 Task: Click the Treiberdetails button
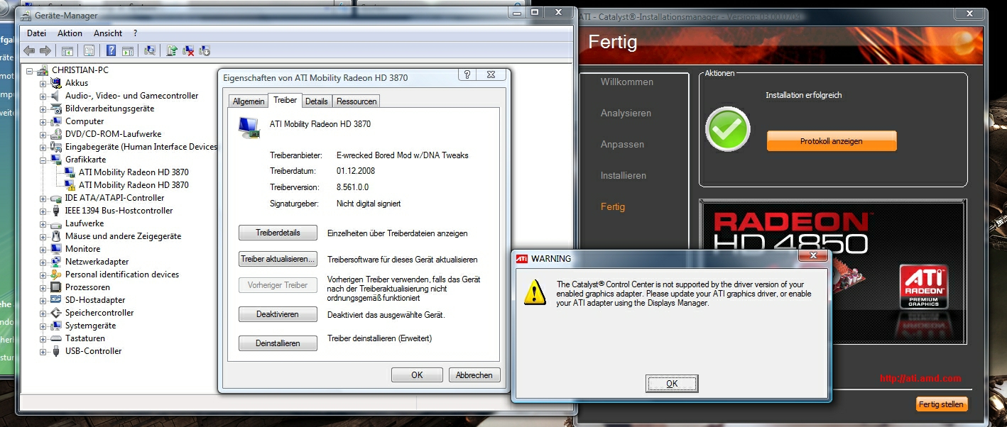pyautogui.click(x=277, y=233)
